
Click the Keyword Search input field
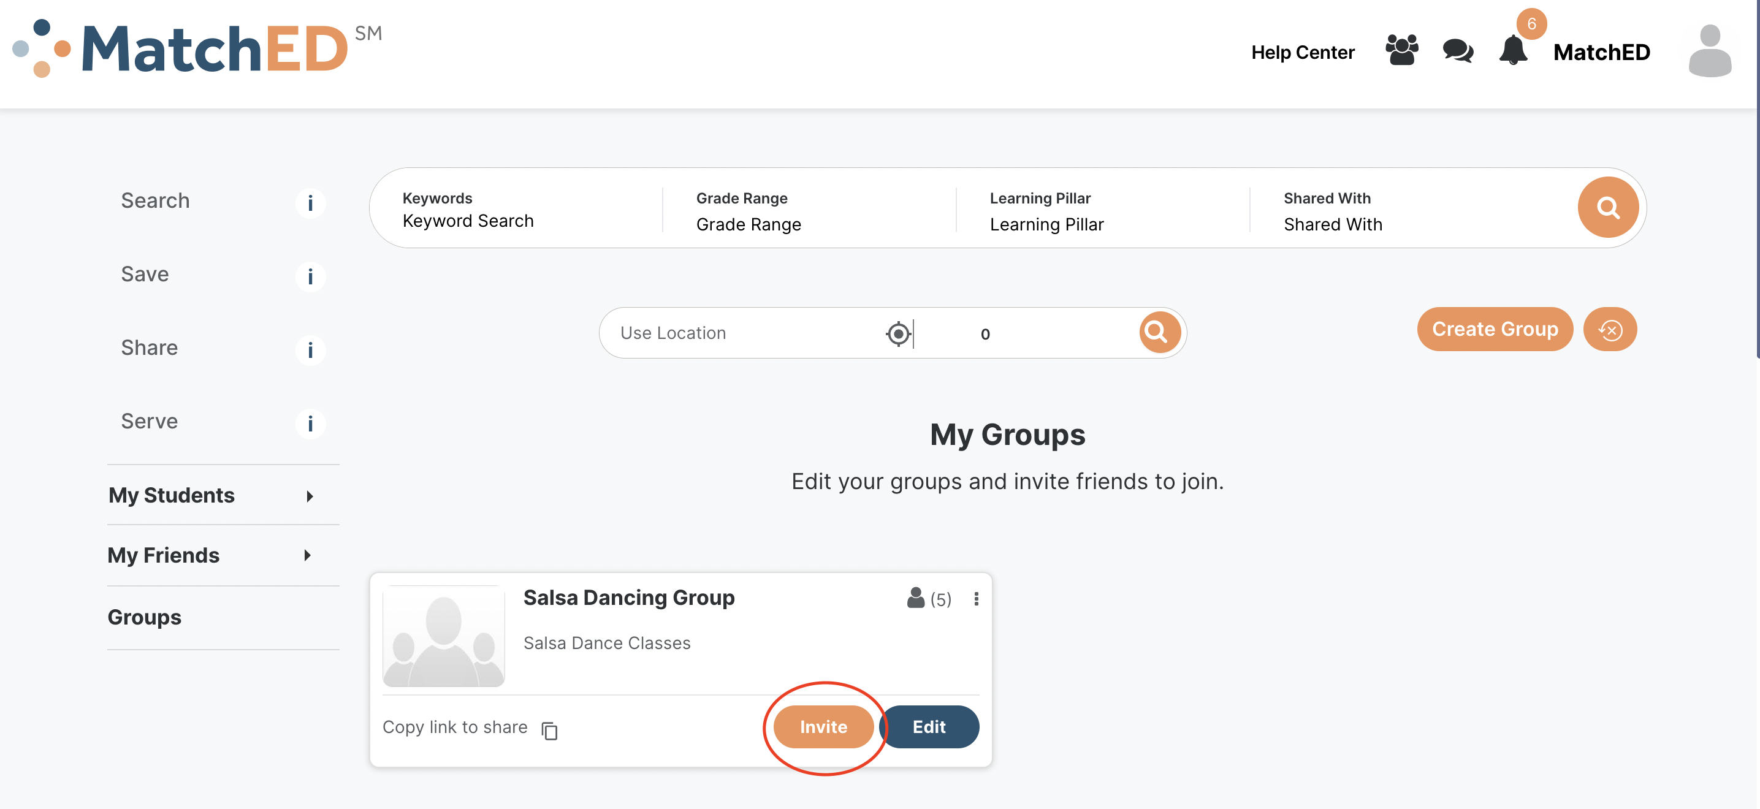pyautogui.click(x=468, y=221)
